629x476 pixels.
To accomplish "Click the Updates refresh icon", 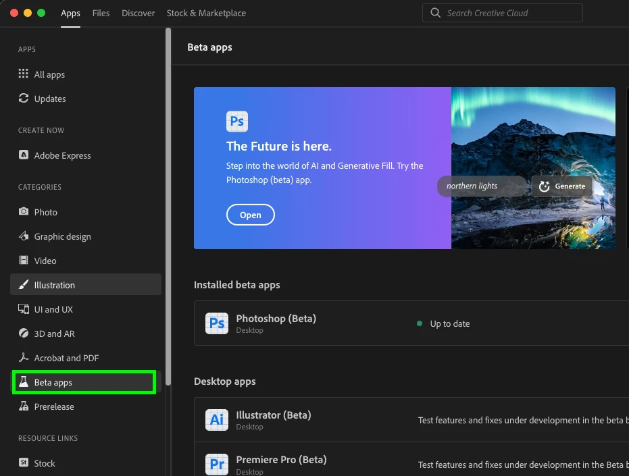I will pyautogui.click(x=23, y=99).
